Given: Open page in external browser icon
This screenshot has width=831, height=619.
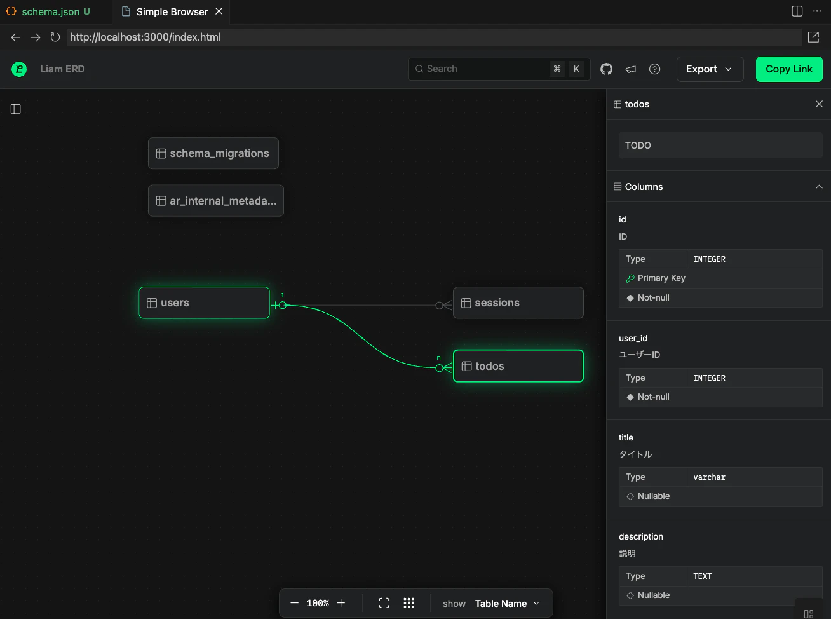Looking at the screenshot, I should pos(813,37).
